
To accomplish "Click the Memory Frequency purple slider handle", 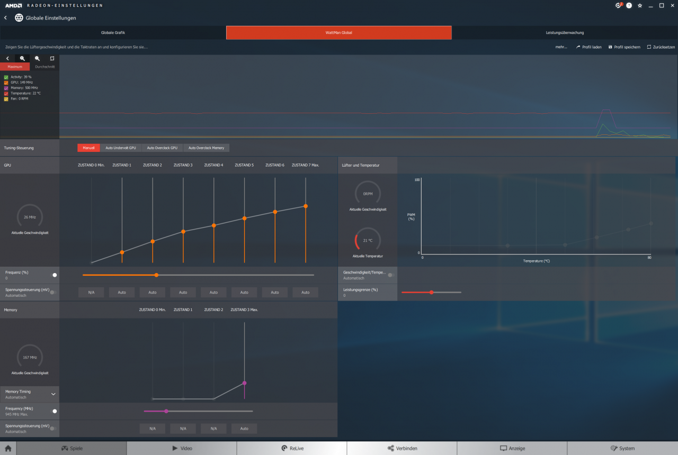I will [166, 411].
